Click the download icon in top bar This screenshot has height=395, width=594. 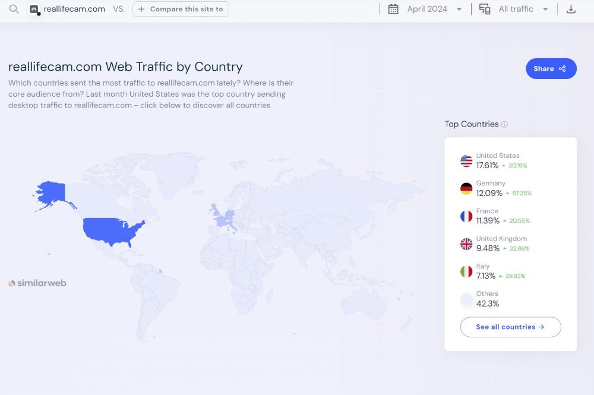571,9
